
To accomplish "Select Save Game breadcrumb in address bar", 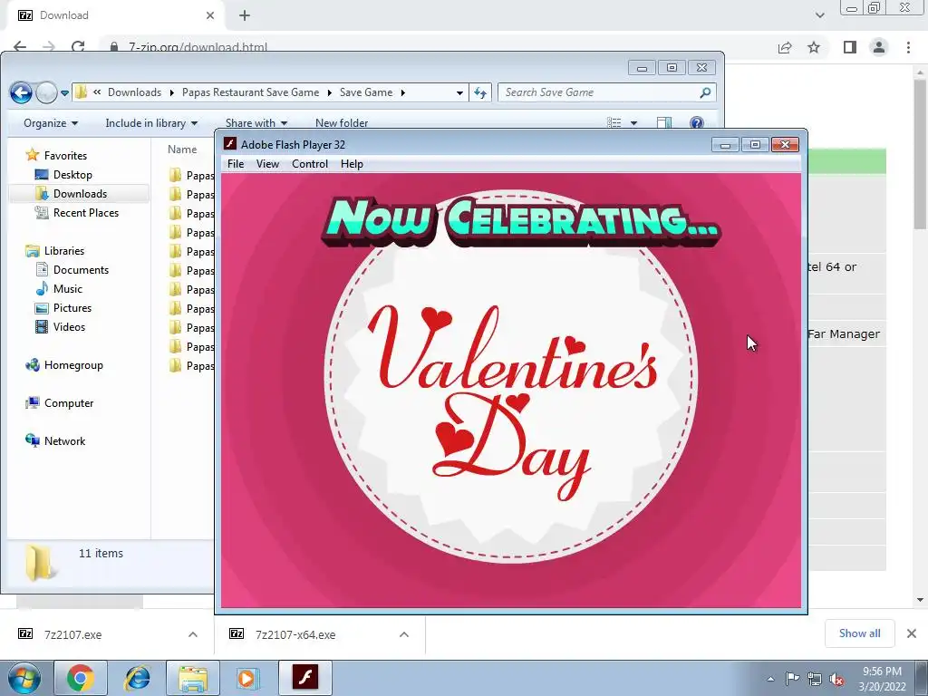I will point(366,92).
